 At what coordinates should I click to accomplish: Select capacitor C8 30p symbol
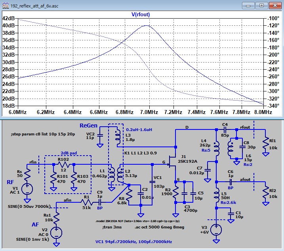(x=242, y=147)
